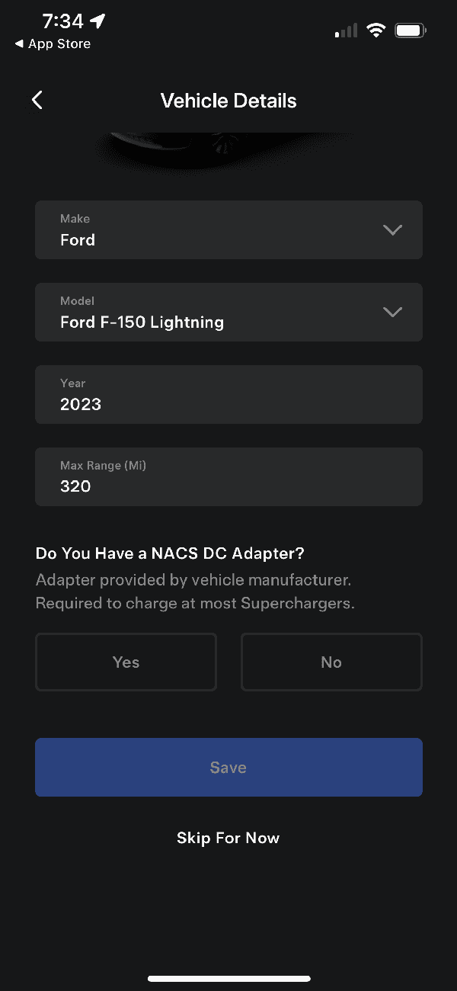Tap Skip For Now

coord(228,838)
